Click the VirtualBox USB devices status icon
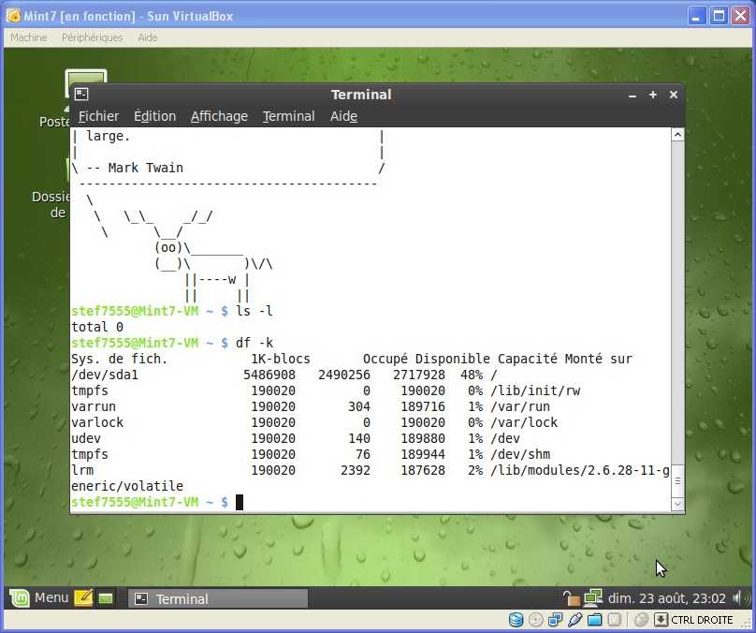This screenshot has height=633, width=756. [x=574, y=620]
